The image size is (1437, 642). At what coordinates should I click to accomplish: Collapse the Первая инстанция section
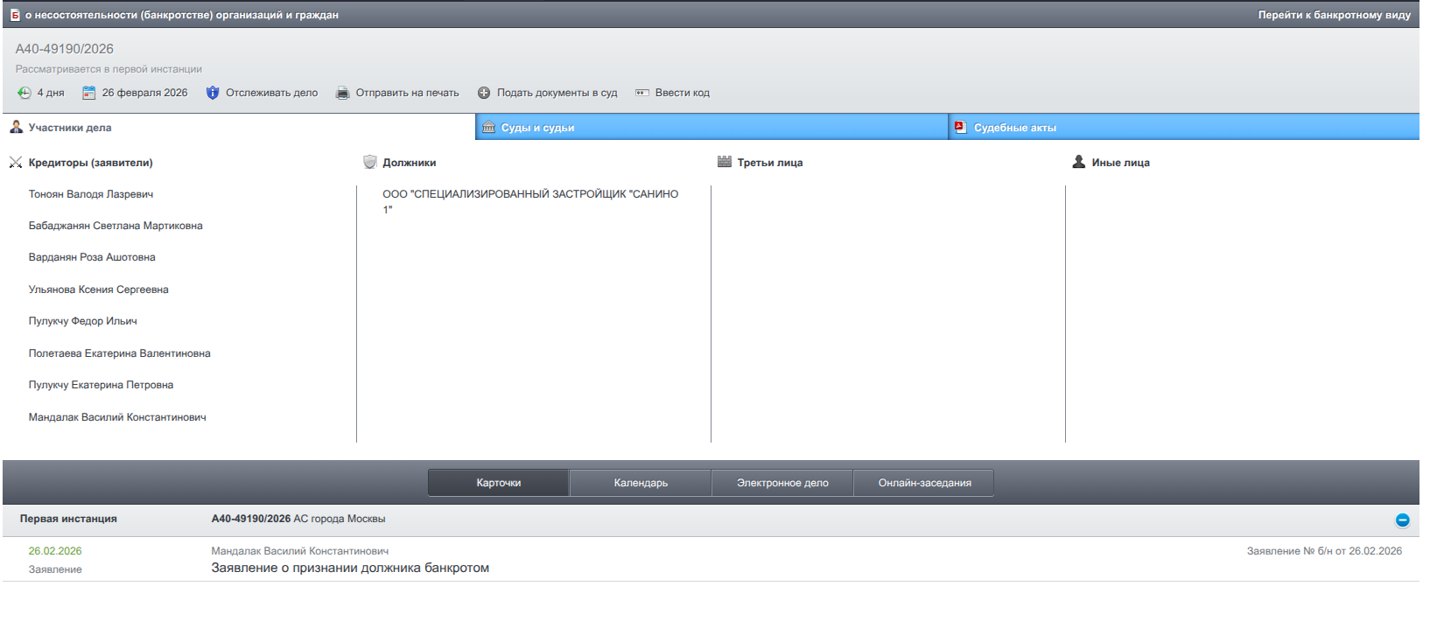click(x=1402, y=520)
